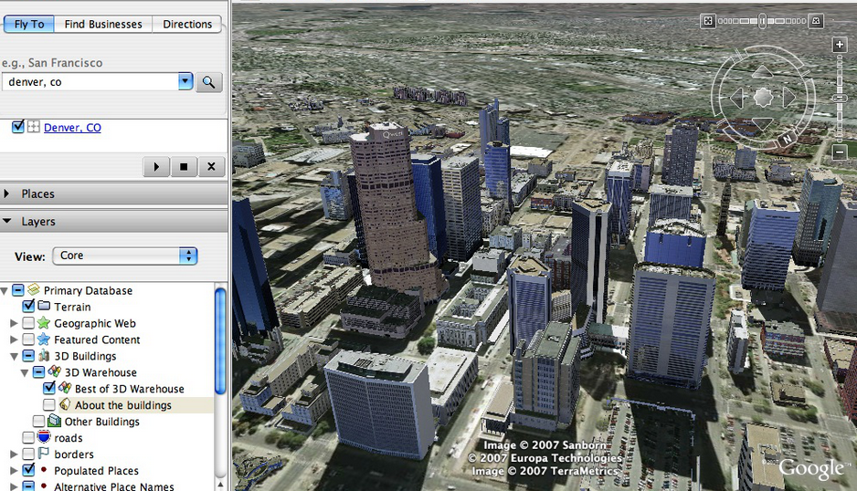This screenshot has width=857, height=491.
Task: Expand the Populated Places tree node
Action: point(14,470)
